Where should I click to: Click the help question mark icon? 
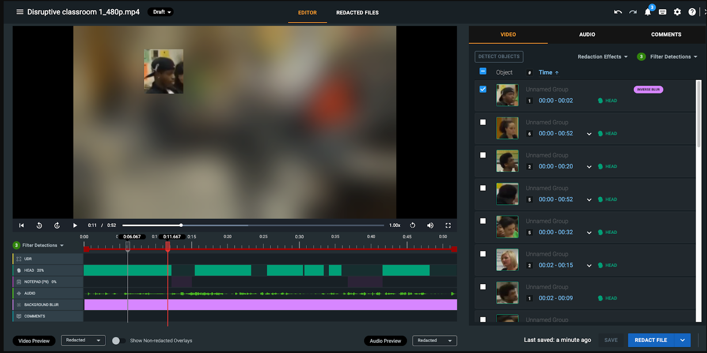pyautogui.click(x=692, y=12)
